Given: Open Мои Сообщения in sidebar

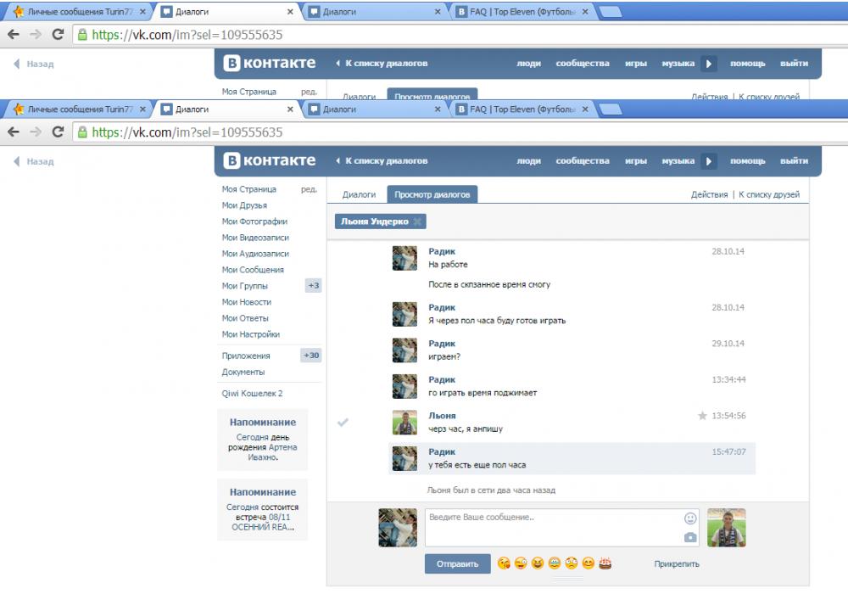Looking at the screenshot, I should (x=253, y=269).
